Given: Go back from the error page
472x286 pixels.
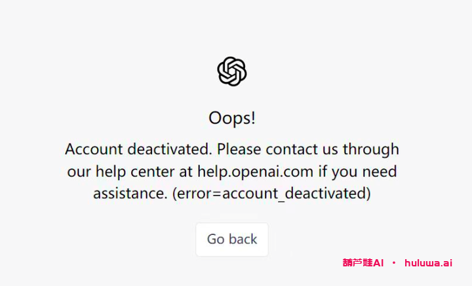Looking at the screenshot, I should (x=232, y=240).
